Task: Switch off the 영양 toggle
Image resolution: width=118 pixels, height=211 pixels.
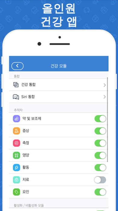Action: tap(100, 155)
